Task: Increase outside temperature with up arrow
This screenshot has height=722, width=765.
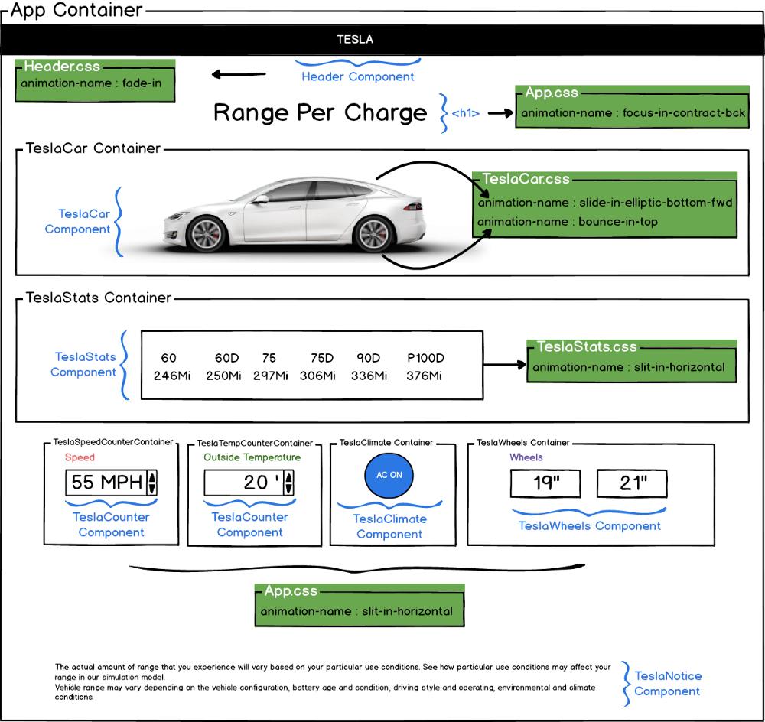Action: [288, 477]
